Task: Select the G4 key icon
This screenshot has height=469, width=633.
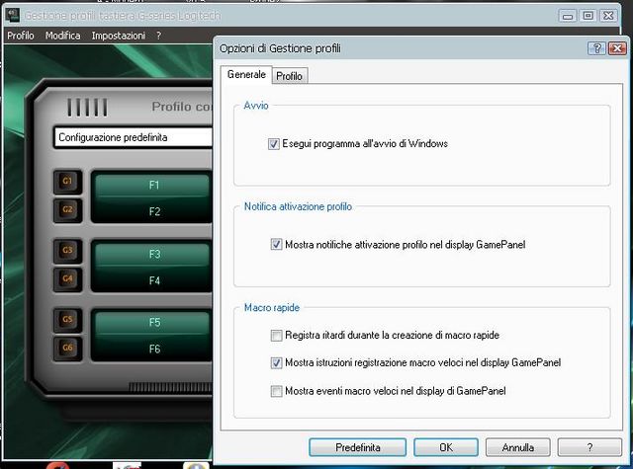Action: [x=68, y=278]
